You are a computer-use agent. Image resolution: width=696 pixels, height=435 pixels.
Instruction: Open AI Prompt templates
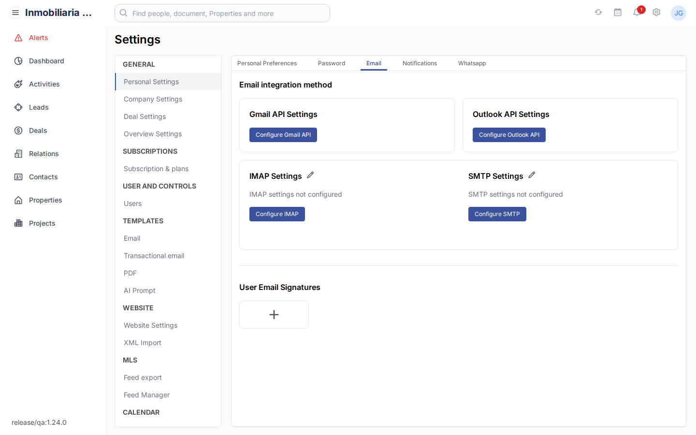click(168, 290)
